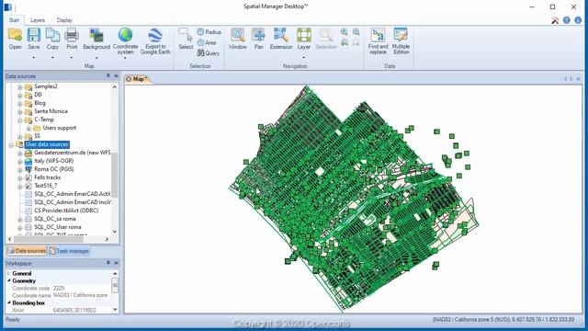The width and height of the screenshot is (588, 331).
Task: Collapse the Bounding box section
Action: point(9,302)
